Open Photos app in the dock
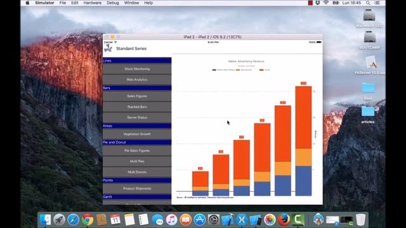 (x=270, y=220)
